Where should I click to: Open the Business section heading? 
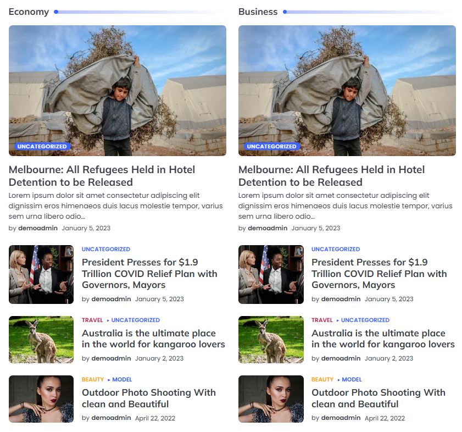click(x=258, y=12)
